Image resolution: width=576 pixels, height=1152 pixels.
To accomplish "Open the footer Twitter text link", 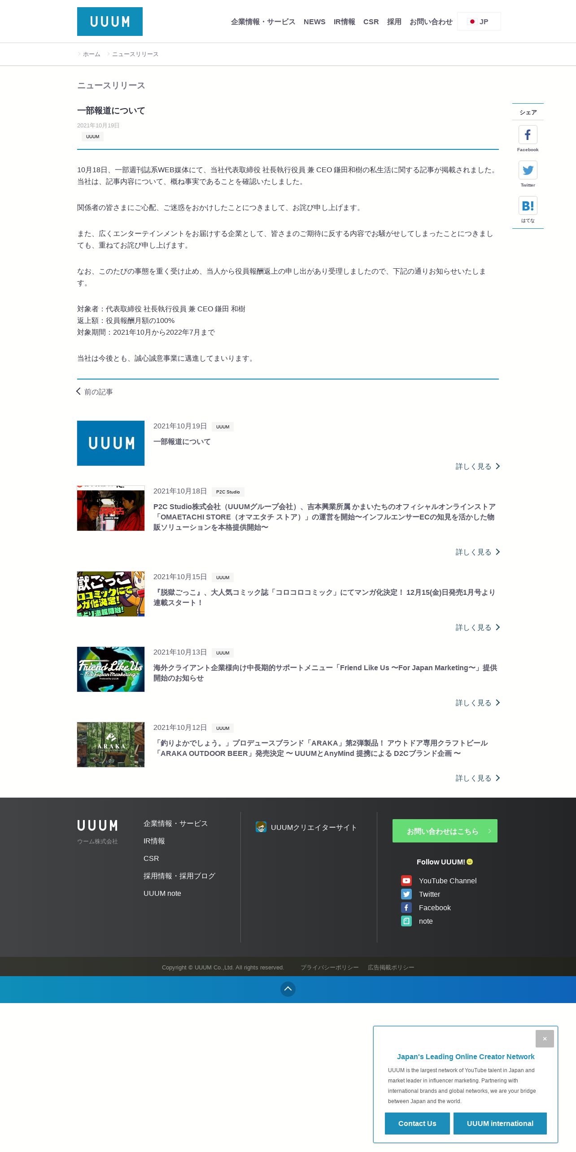I will (429, 895).
